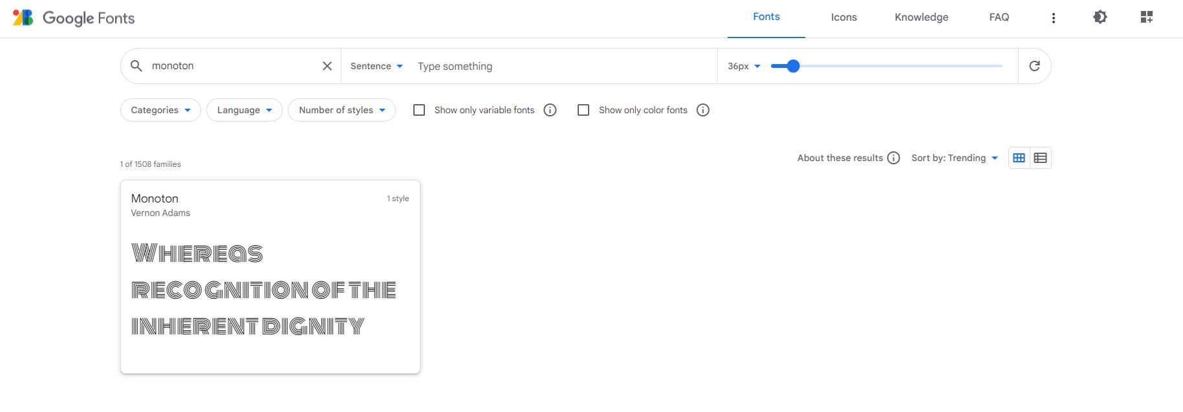Open selected families grid-plus icon
Viewport: 1183px width, 412px height.
click(1147, 17)
